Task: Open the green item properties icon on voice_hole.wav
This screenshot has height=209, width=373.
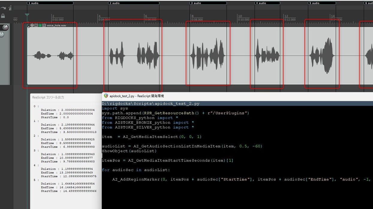Action: point(40,25)
